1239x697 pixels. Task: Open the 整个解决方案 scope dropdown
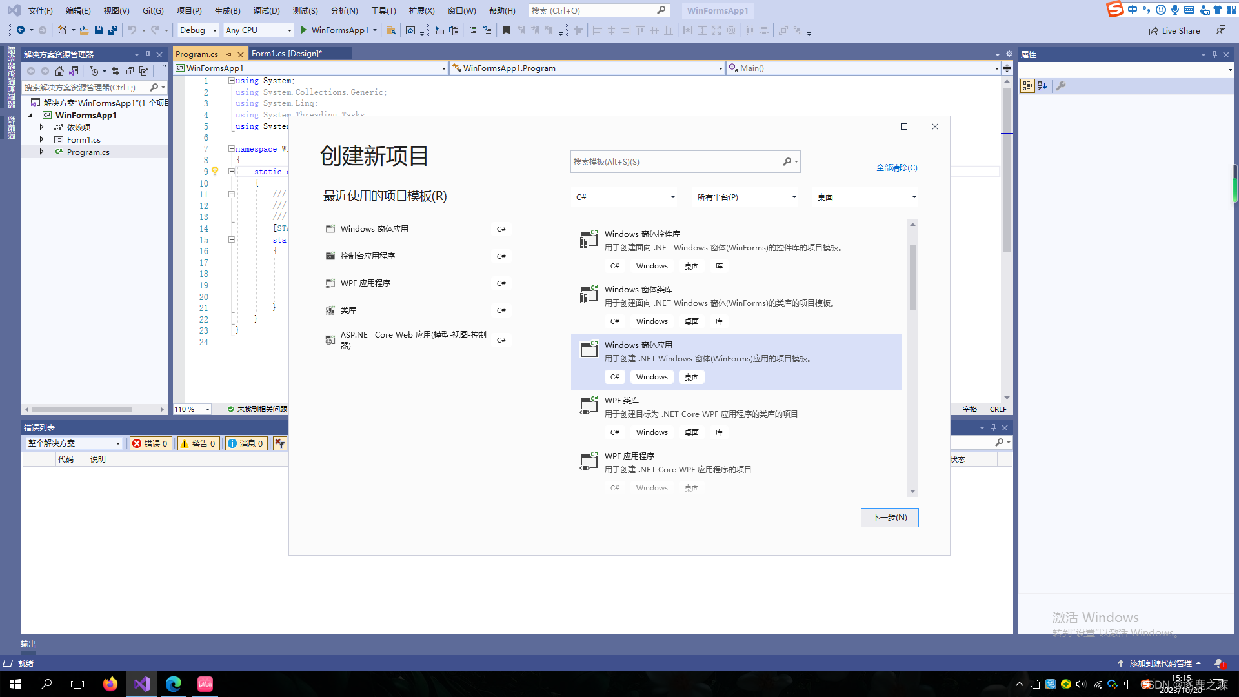point(74,443)
